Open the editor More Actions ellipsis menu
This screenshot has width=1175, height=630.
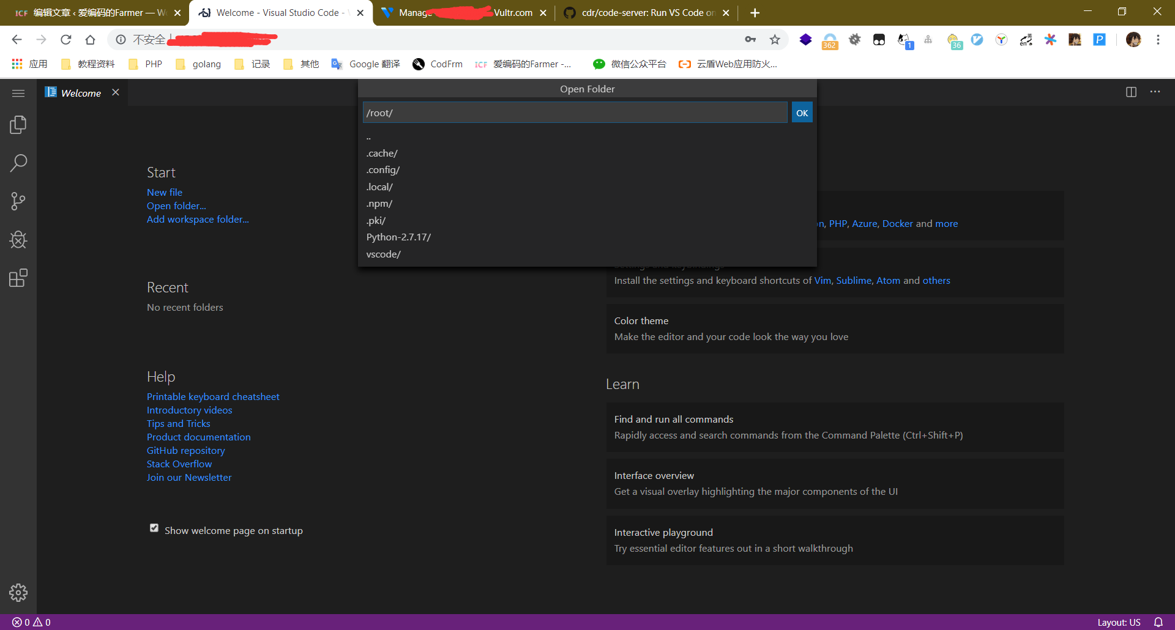pos(1155,92)
